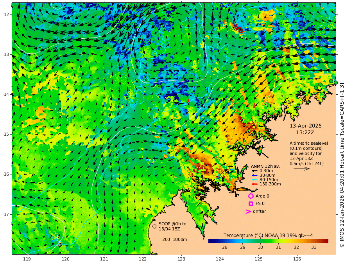Click the 'FS 0' label text
The height and width of the screenshot is (266, 344).
point(260,204)
